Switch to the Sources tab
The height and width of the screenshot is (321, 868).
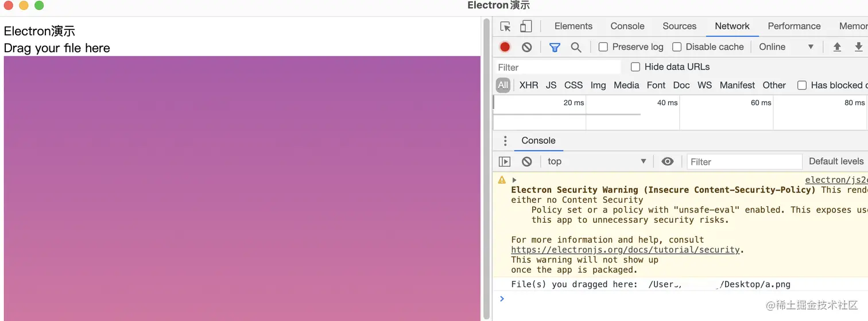679,26
